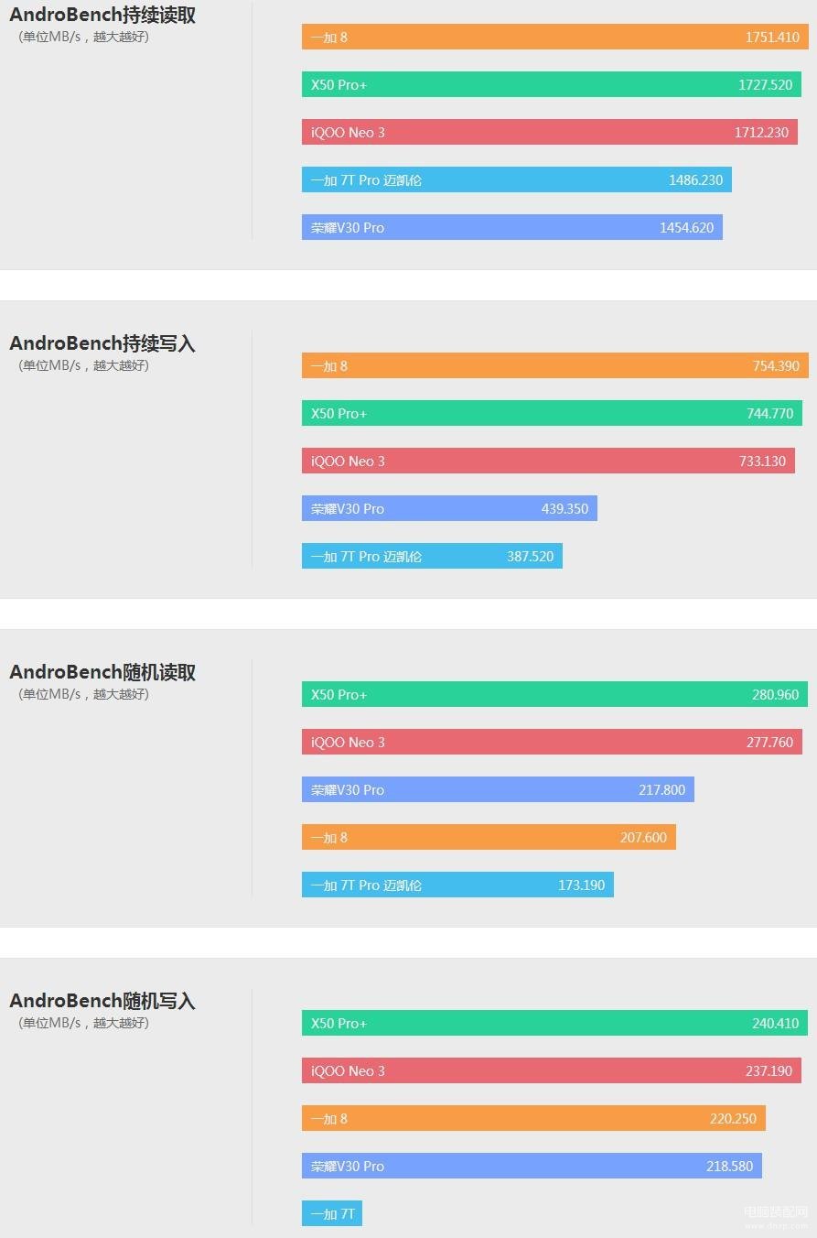Select 荣耀V30 Pro bar showing 217.800
The image size is (817, 1238).
pyautogui.click(x=498, y=790)
